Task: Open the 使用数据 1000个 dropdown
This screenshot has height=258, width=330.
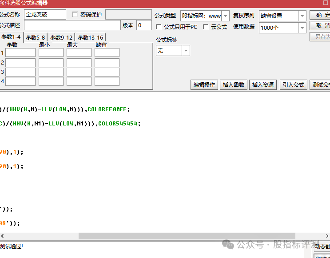Action: 302,28
